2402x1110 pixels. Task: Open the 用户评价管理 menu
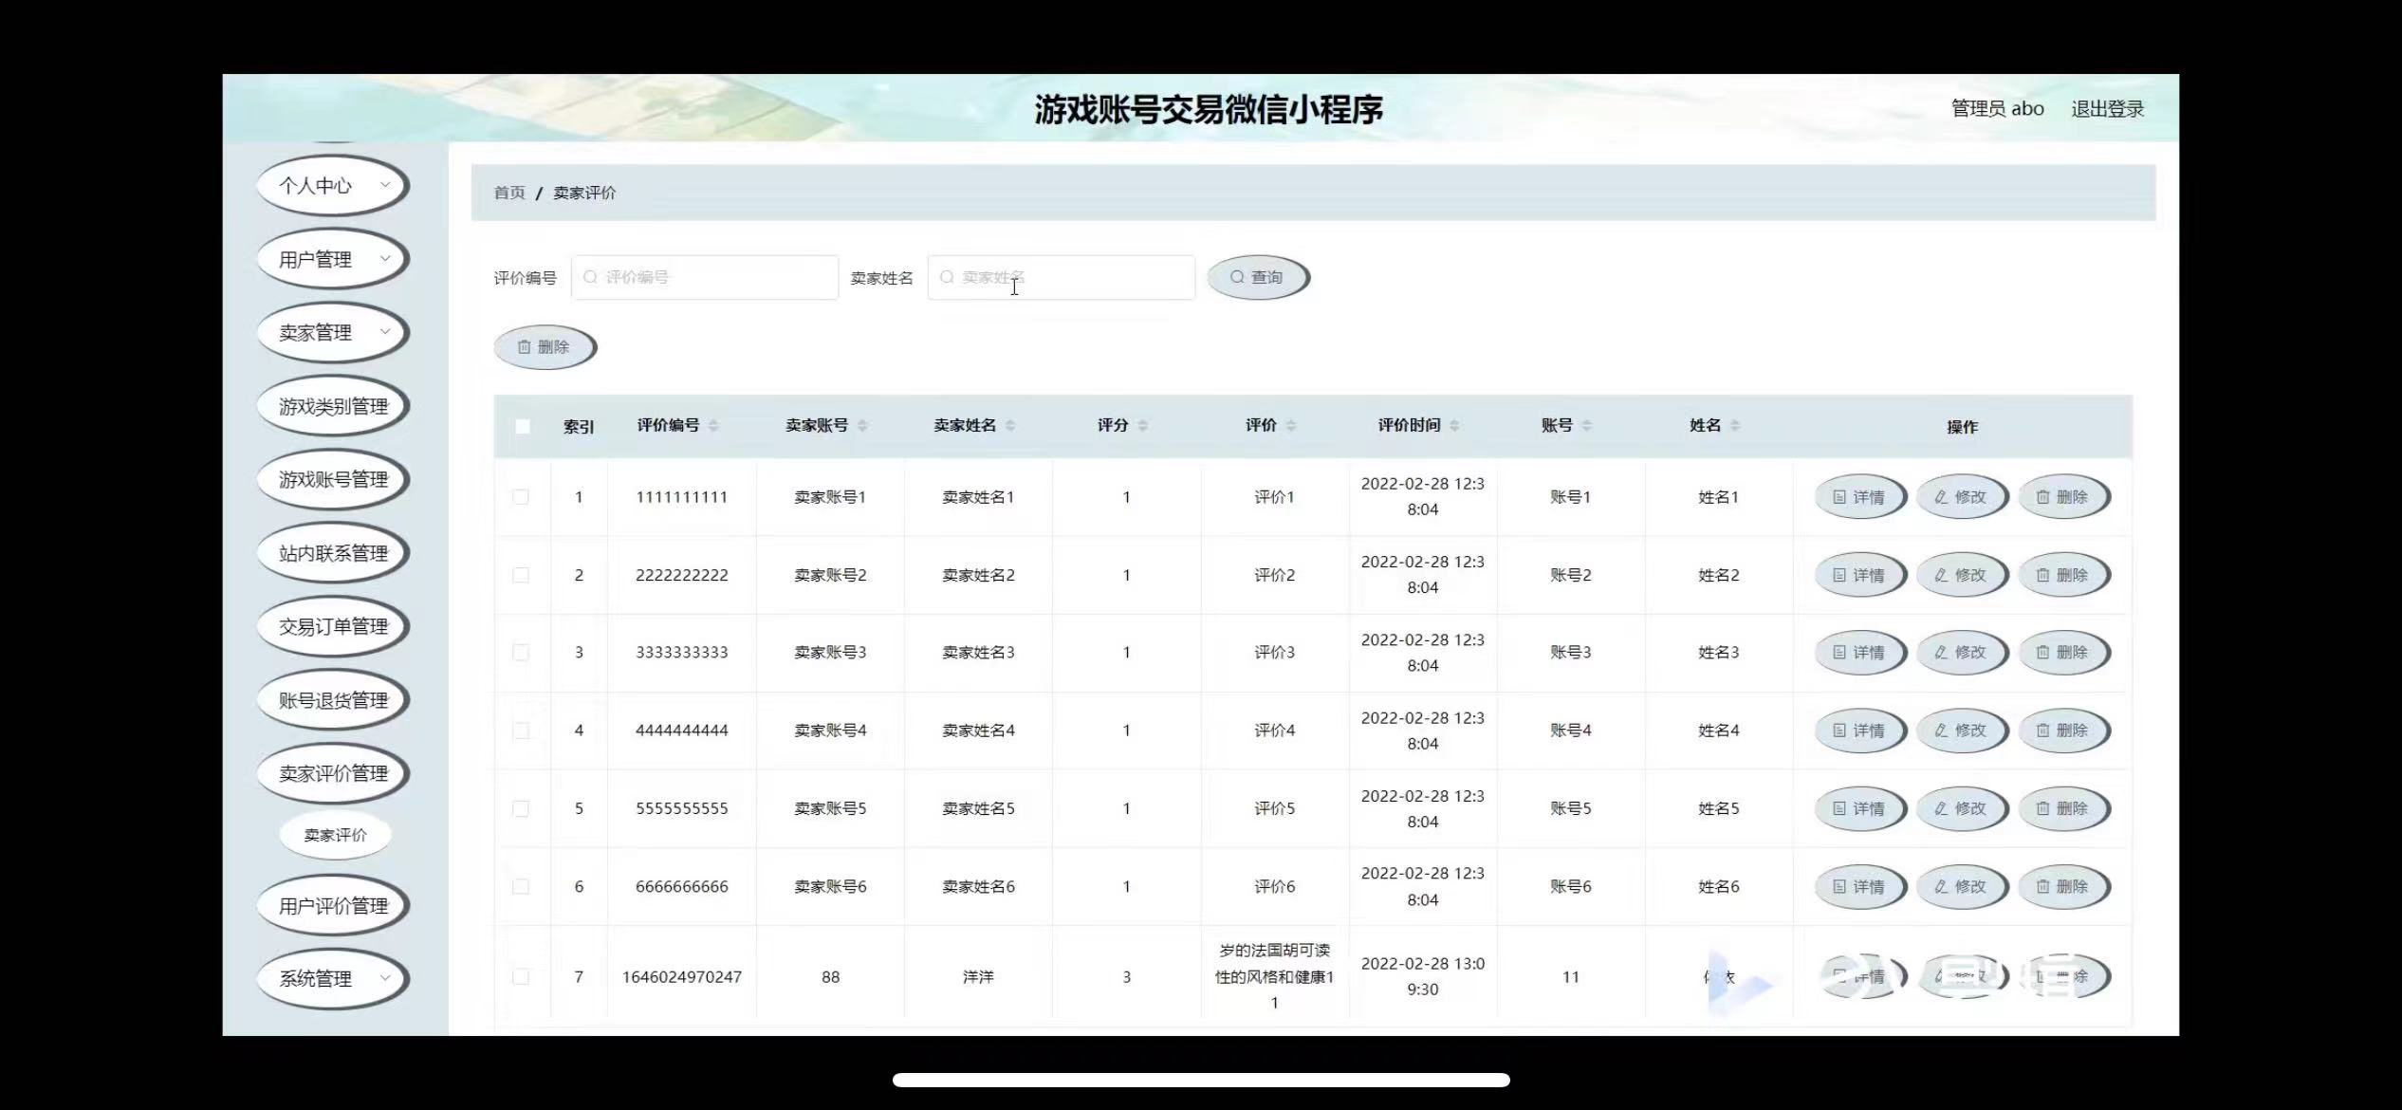(332, 906)
